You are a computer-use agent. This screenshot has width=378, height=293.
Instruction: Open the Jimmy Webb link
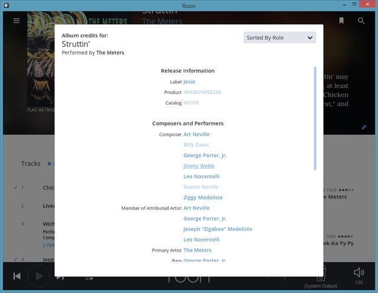[x=198, y=166]
